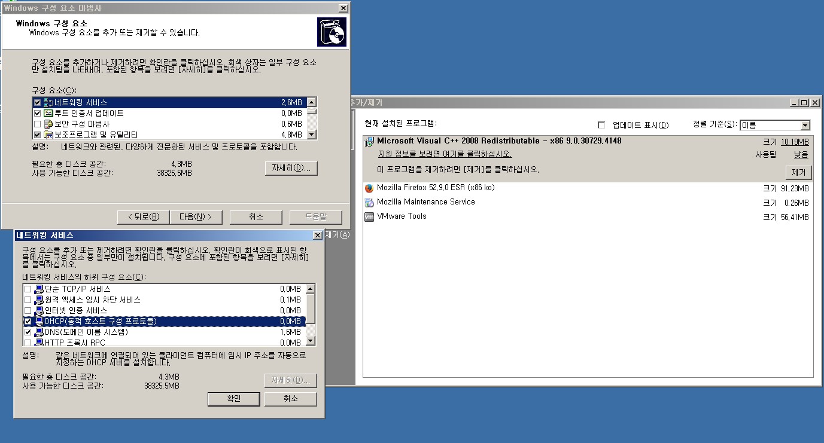Toggle the Networking Services (네트워킹 서비스) checkbox
This screenshot has height=443, width=824.
coord(38,103)
